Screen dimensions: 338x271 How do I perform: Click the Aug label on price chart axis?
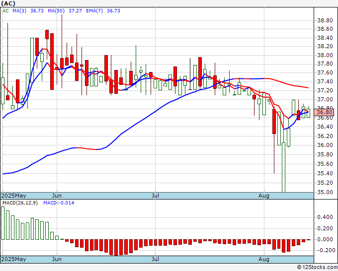point(264,196)
